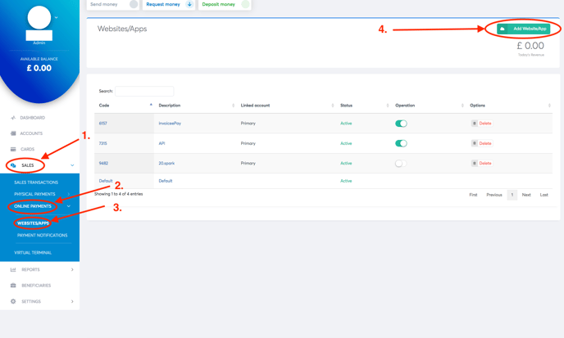Sort table by Operation column
The height and width of the screenshot is (338, 564).
(430, 106)
